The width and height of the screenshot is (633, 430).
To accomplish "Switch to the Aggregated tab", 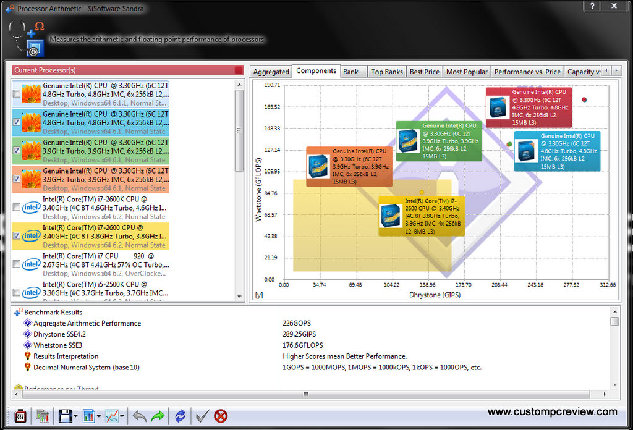I will coord(271,72).
